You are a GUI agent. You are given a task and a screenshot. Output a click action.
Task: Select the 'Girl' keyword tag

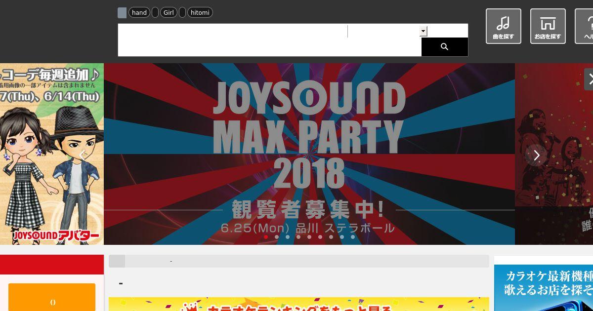[169, 13]
